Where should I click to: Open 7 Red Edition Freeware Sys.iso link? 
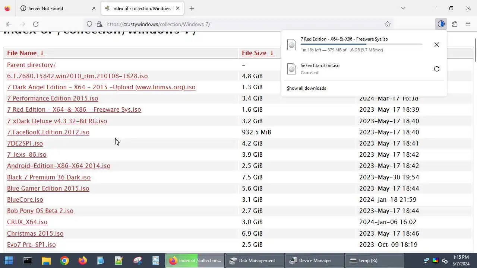[74, 109]
